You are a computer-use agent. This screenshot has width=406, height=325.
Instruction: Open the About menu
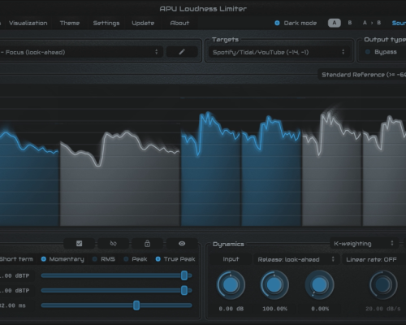pyautogui.click(x=179, y=23)
